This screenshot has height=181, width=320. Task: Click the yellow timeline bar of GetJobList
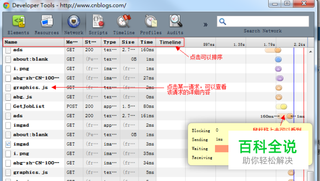pyautogui.click(x=282, y=106)
